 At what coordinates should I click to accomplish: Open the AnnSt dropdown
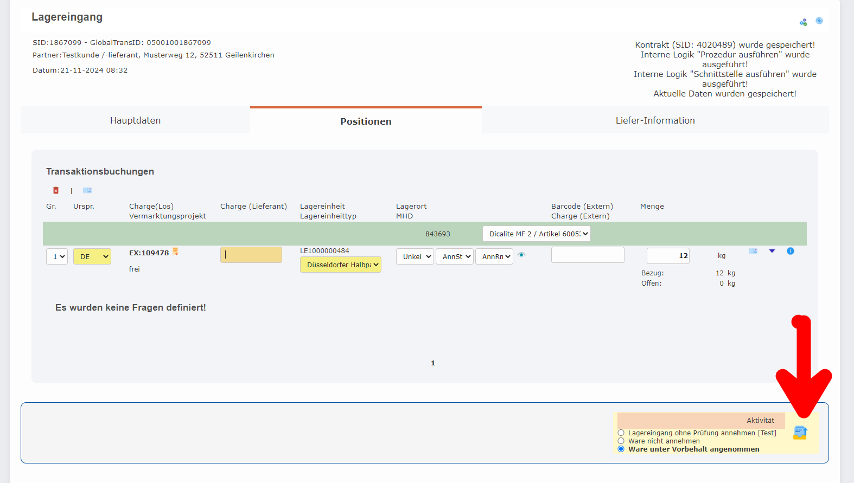pos(455,256)
